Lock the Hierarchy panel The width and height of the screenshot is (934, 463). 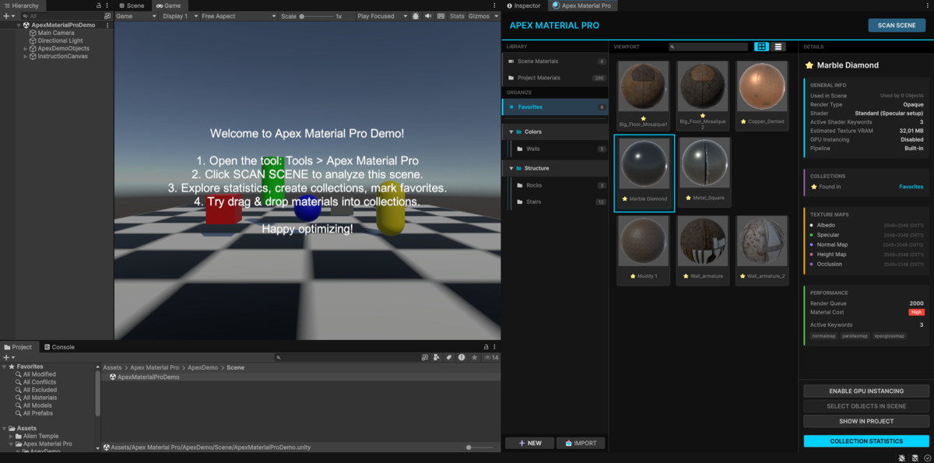98,5
